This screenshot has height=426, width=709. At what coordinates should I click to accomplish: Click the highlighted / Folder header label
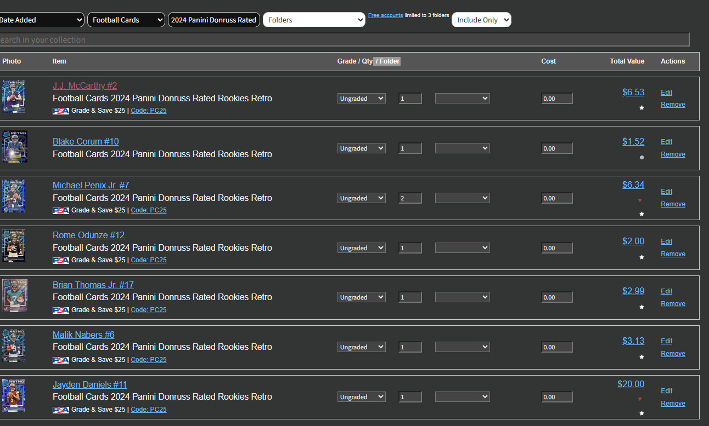pos(387,61)
